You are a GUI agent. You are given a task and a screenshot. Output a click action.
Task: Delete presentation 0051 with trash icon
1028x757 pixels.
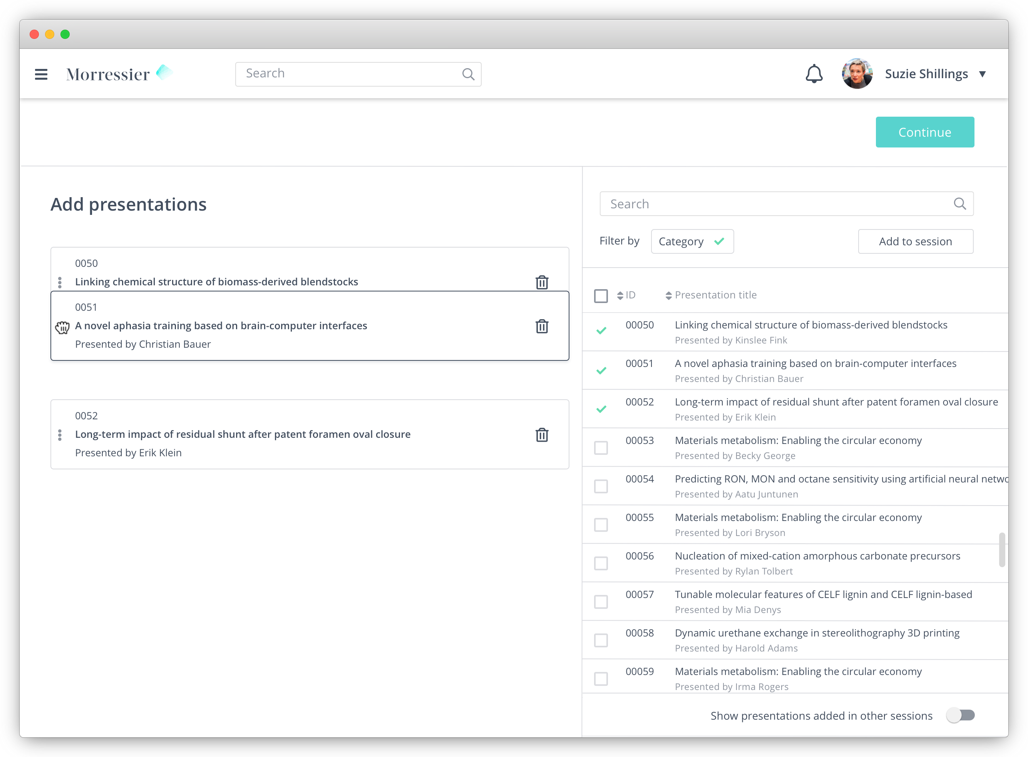tap(542, 326)
